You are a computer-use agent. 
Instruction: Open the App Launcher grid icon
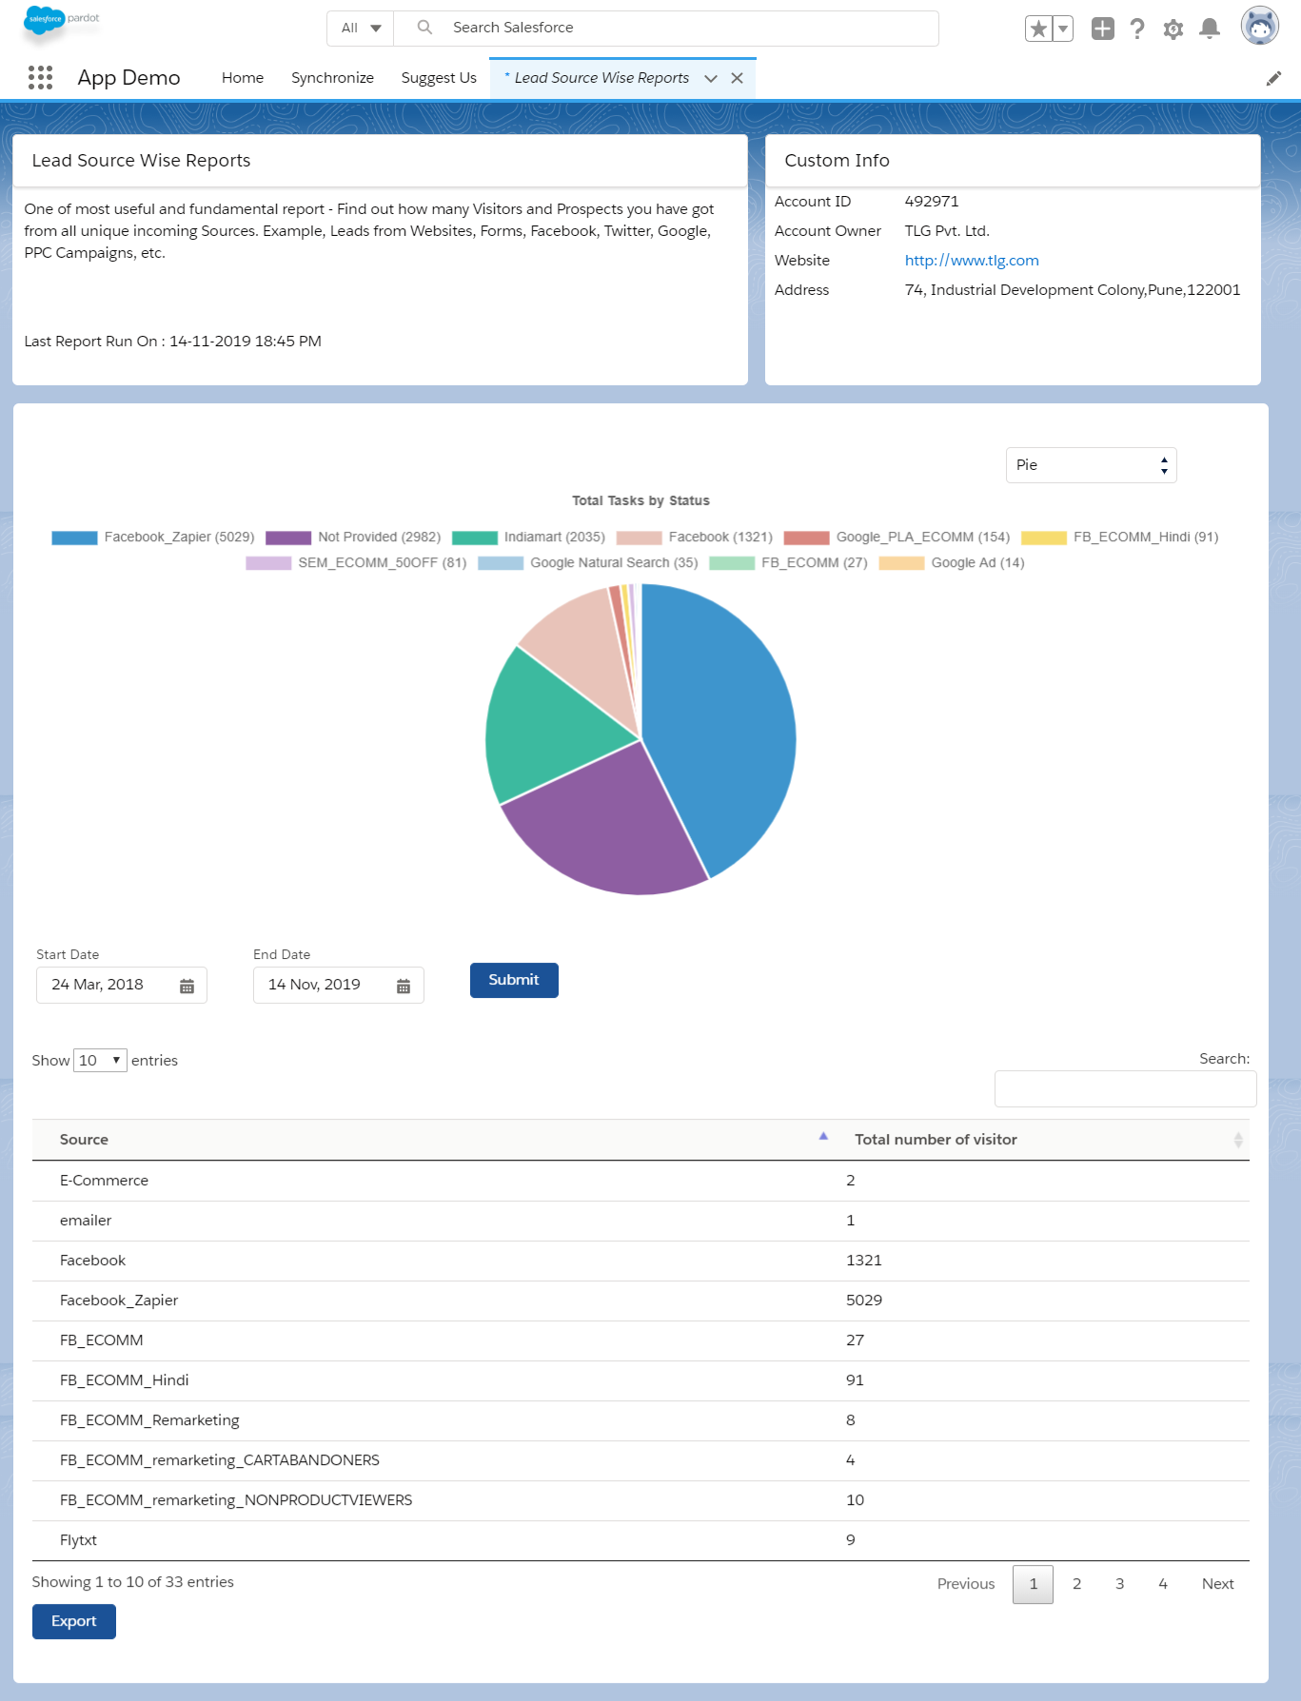coord(40,78)
